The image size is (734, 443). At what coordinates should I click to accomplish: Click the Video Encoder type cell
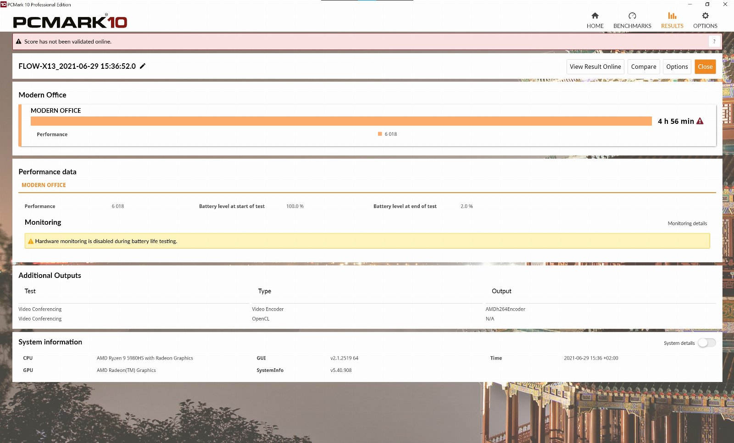[268, 309]
